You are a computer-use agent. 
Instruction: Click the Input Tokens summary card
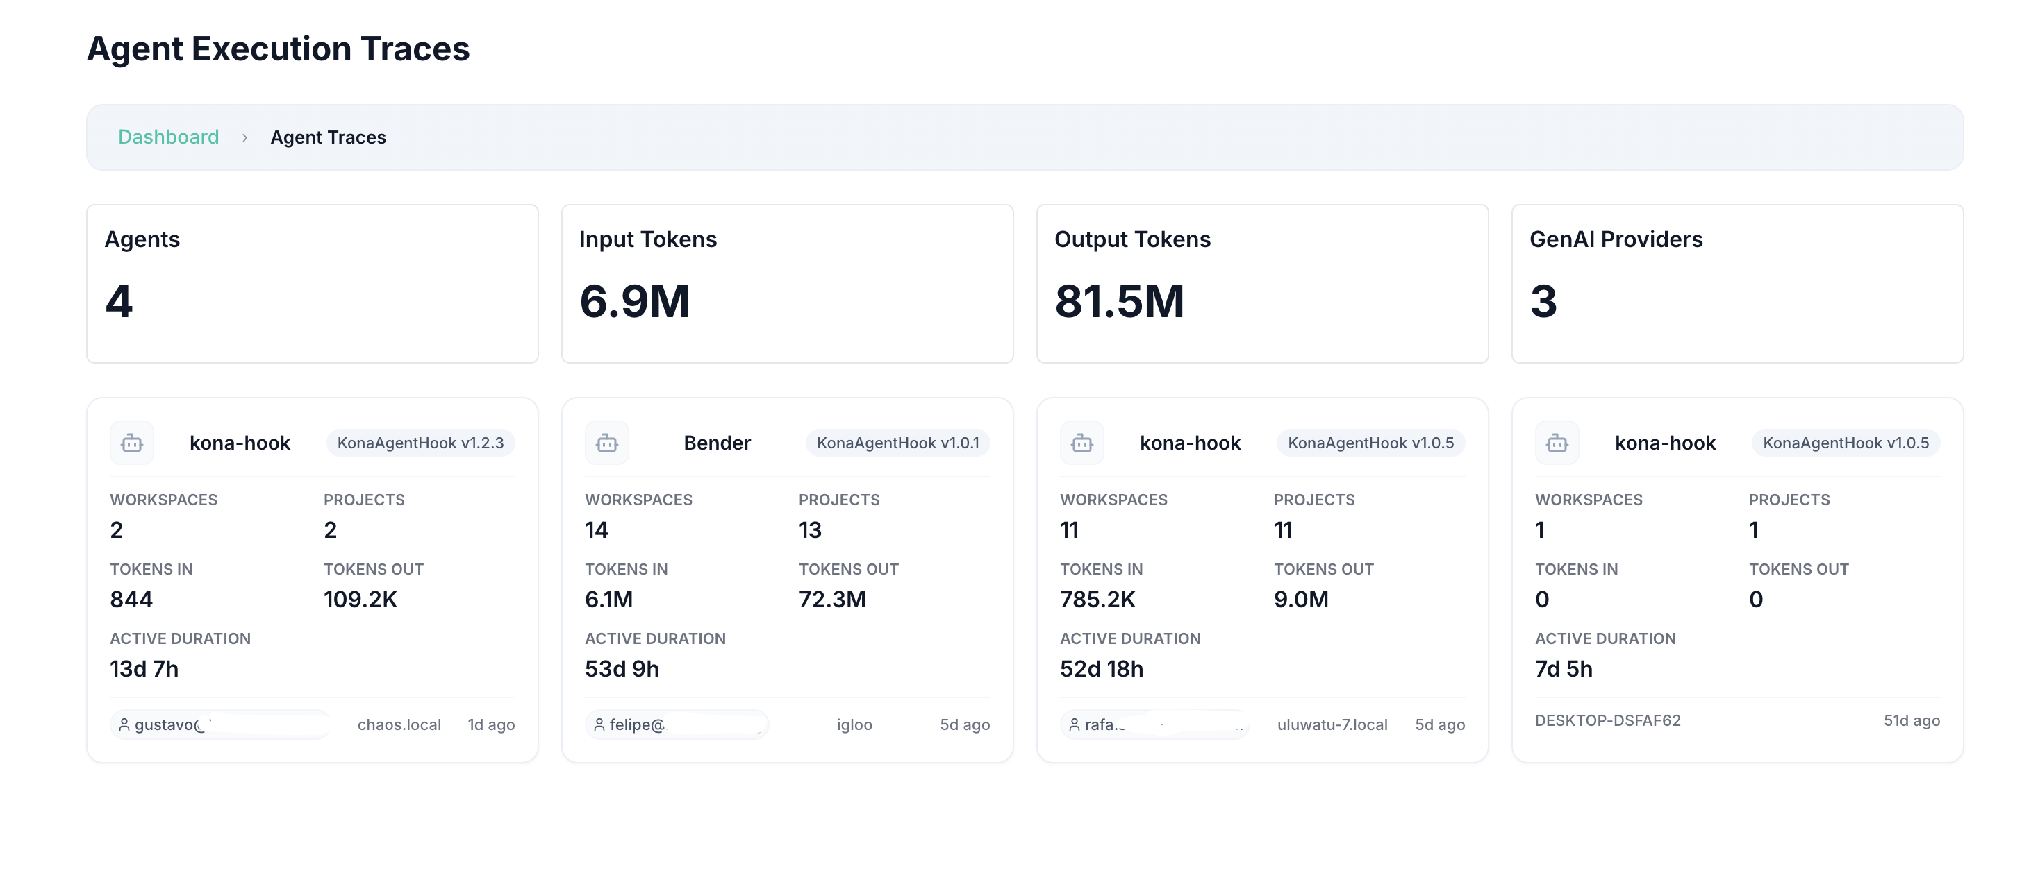point(787,284)
